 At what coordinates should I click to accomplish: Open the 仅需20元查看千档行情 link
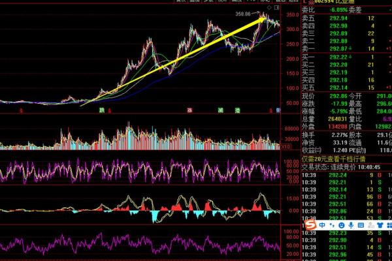tap(334, 159)
